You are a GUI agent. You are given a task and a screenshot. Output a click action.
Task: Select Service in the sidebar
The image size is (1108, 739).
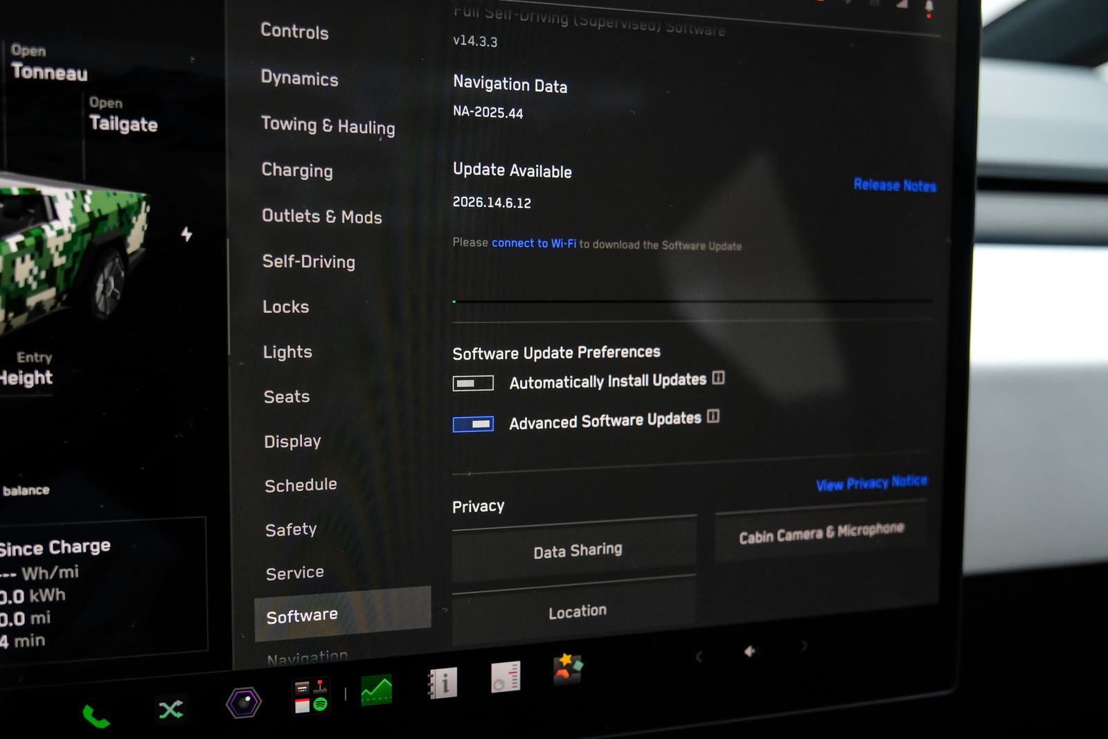point(295,573)
